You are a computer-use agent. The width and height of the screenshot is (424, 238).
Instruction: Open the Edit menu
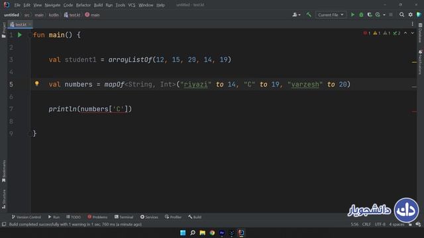coord(26,5)
